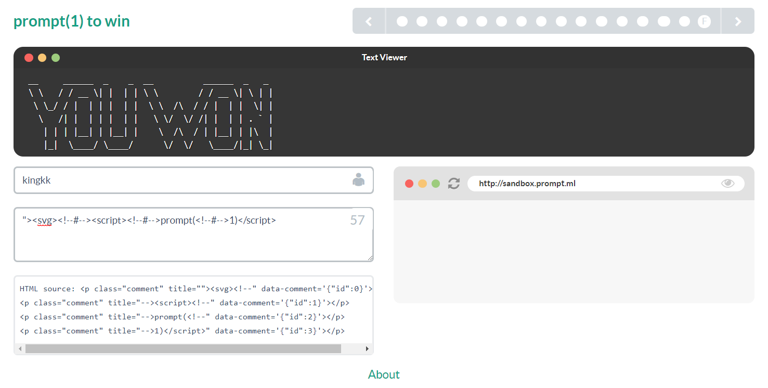Select the third level dot
This screenshot has width=768, height=388.
coord(442,21)
